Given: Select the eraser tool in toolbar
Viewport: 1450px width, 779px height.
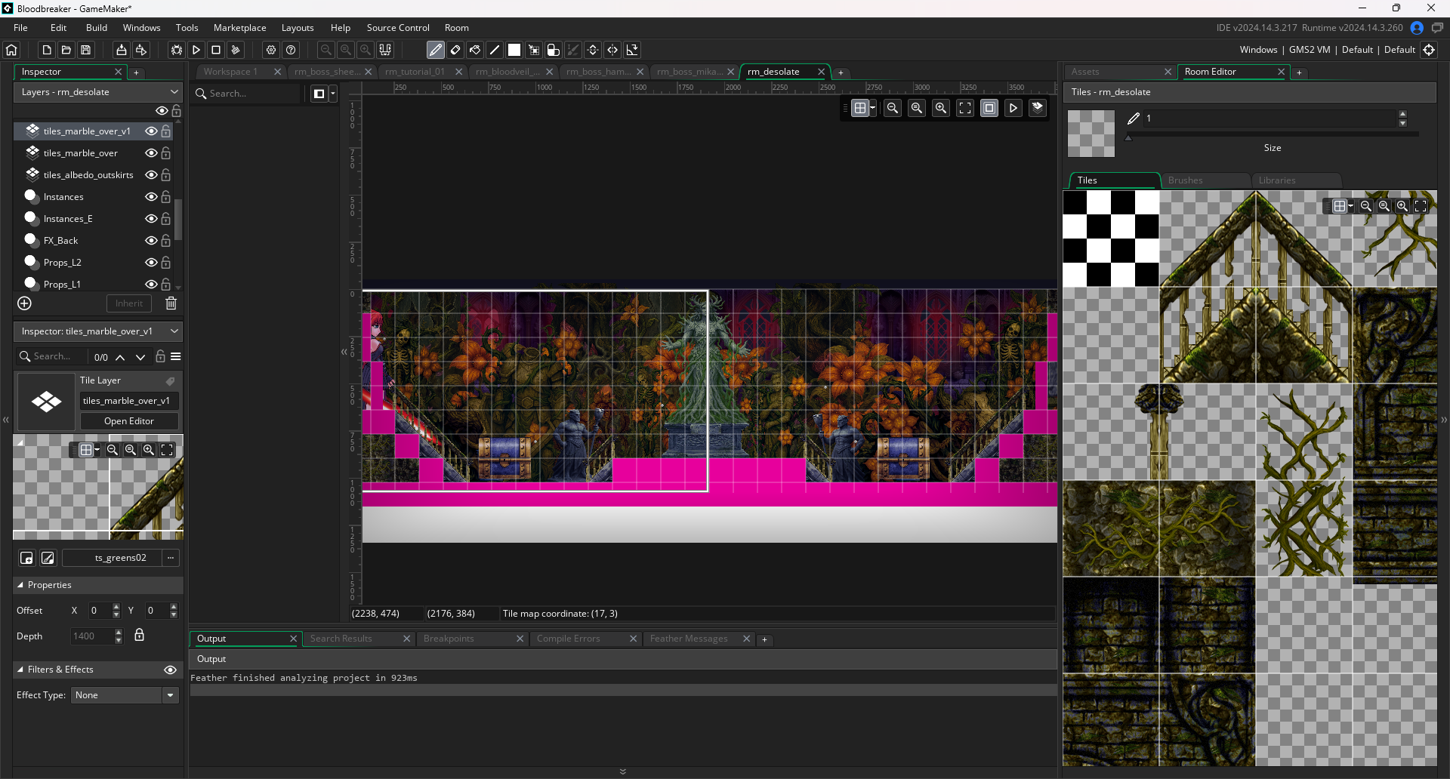Looking at the screenshot, I should [455, 50].
